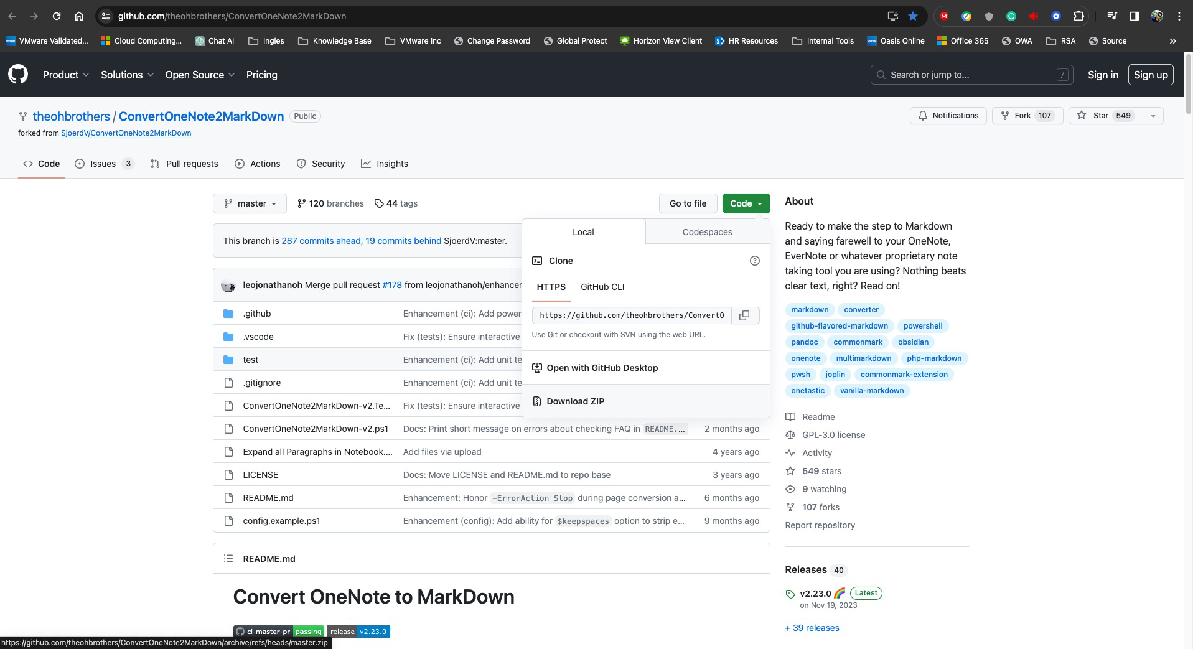Viewport: 1193px width, 649px height.
Task: Show more bookmarks with the chevron
Action: [x=1173, y=41]
